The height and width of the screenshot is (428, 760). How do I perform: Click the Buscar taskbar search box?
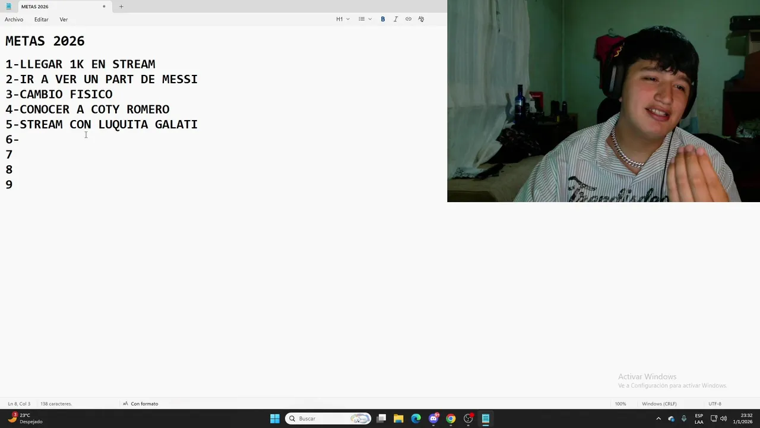[328, 418]
